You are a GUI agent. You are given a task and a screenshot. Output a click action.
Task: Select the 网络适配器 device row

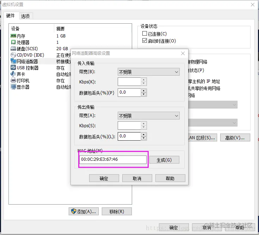point(41,61)
